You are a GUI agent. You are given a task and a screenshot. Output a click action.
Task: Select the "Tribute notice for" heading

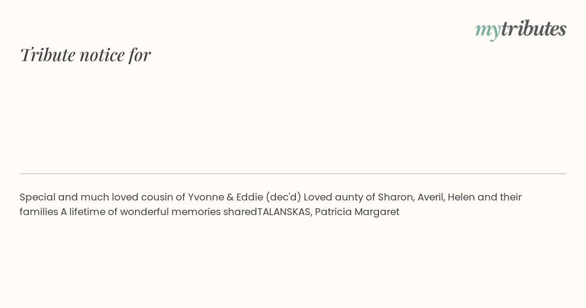tap(85, 55)
